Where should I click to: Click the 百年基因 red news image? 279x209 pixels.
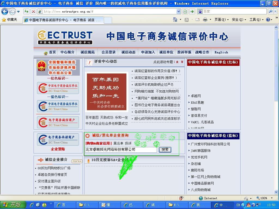pos(107,92)
